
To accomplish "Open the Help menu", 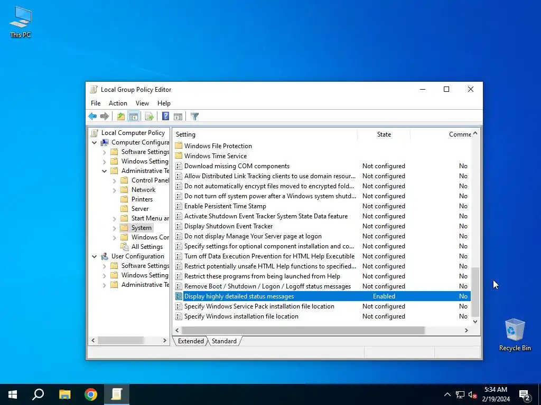I will (164, 103).
